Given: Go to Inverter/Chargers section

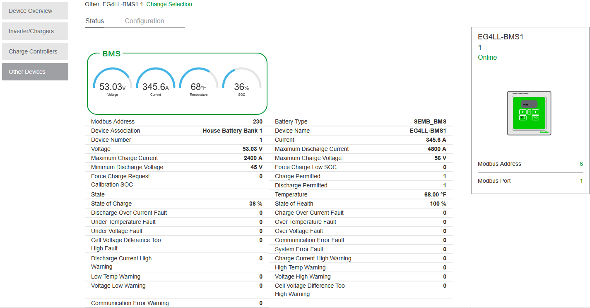Looking at the screenshot, I should point(35,31).
